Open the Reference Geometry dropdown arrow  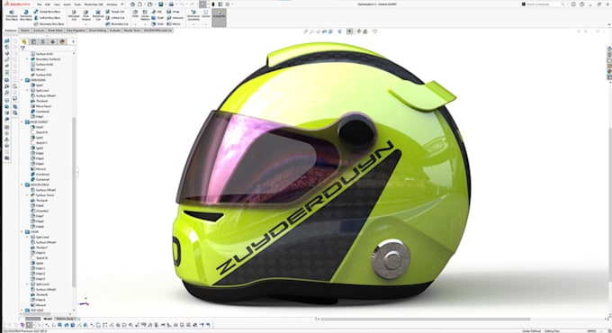[x=193, y=23]
